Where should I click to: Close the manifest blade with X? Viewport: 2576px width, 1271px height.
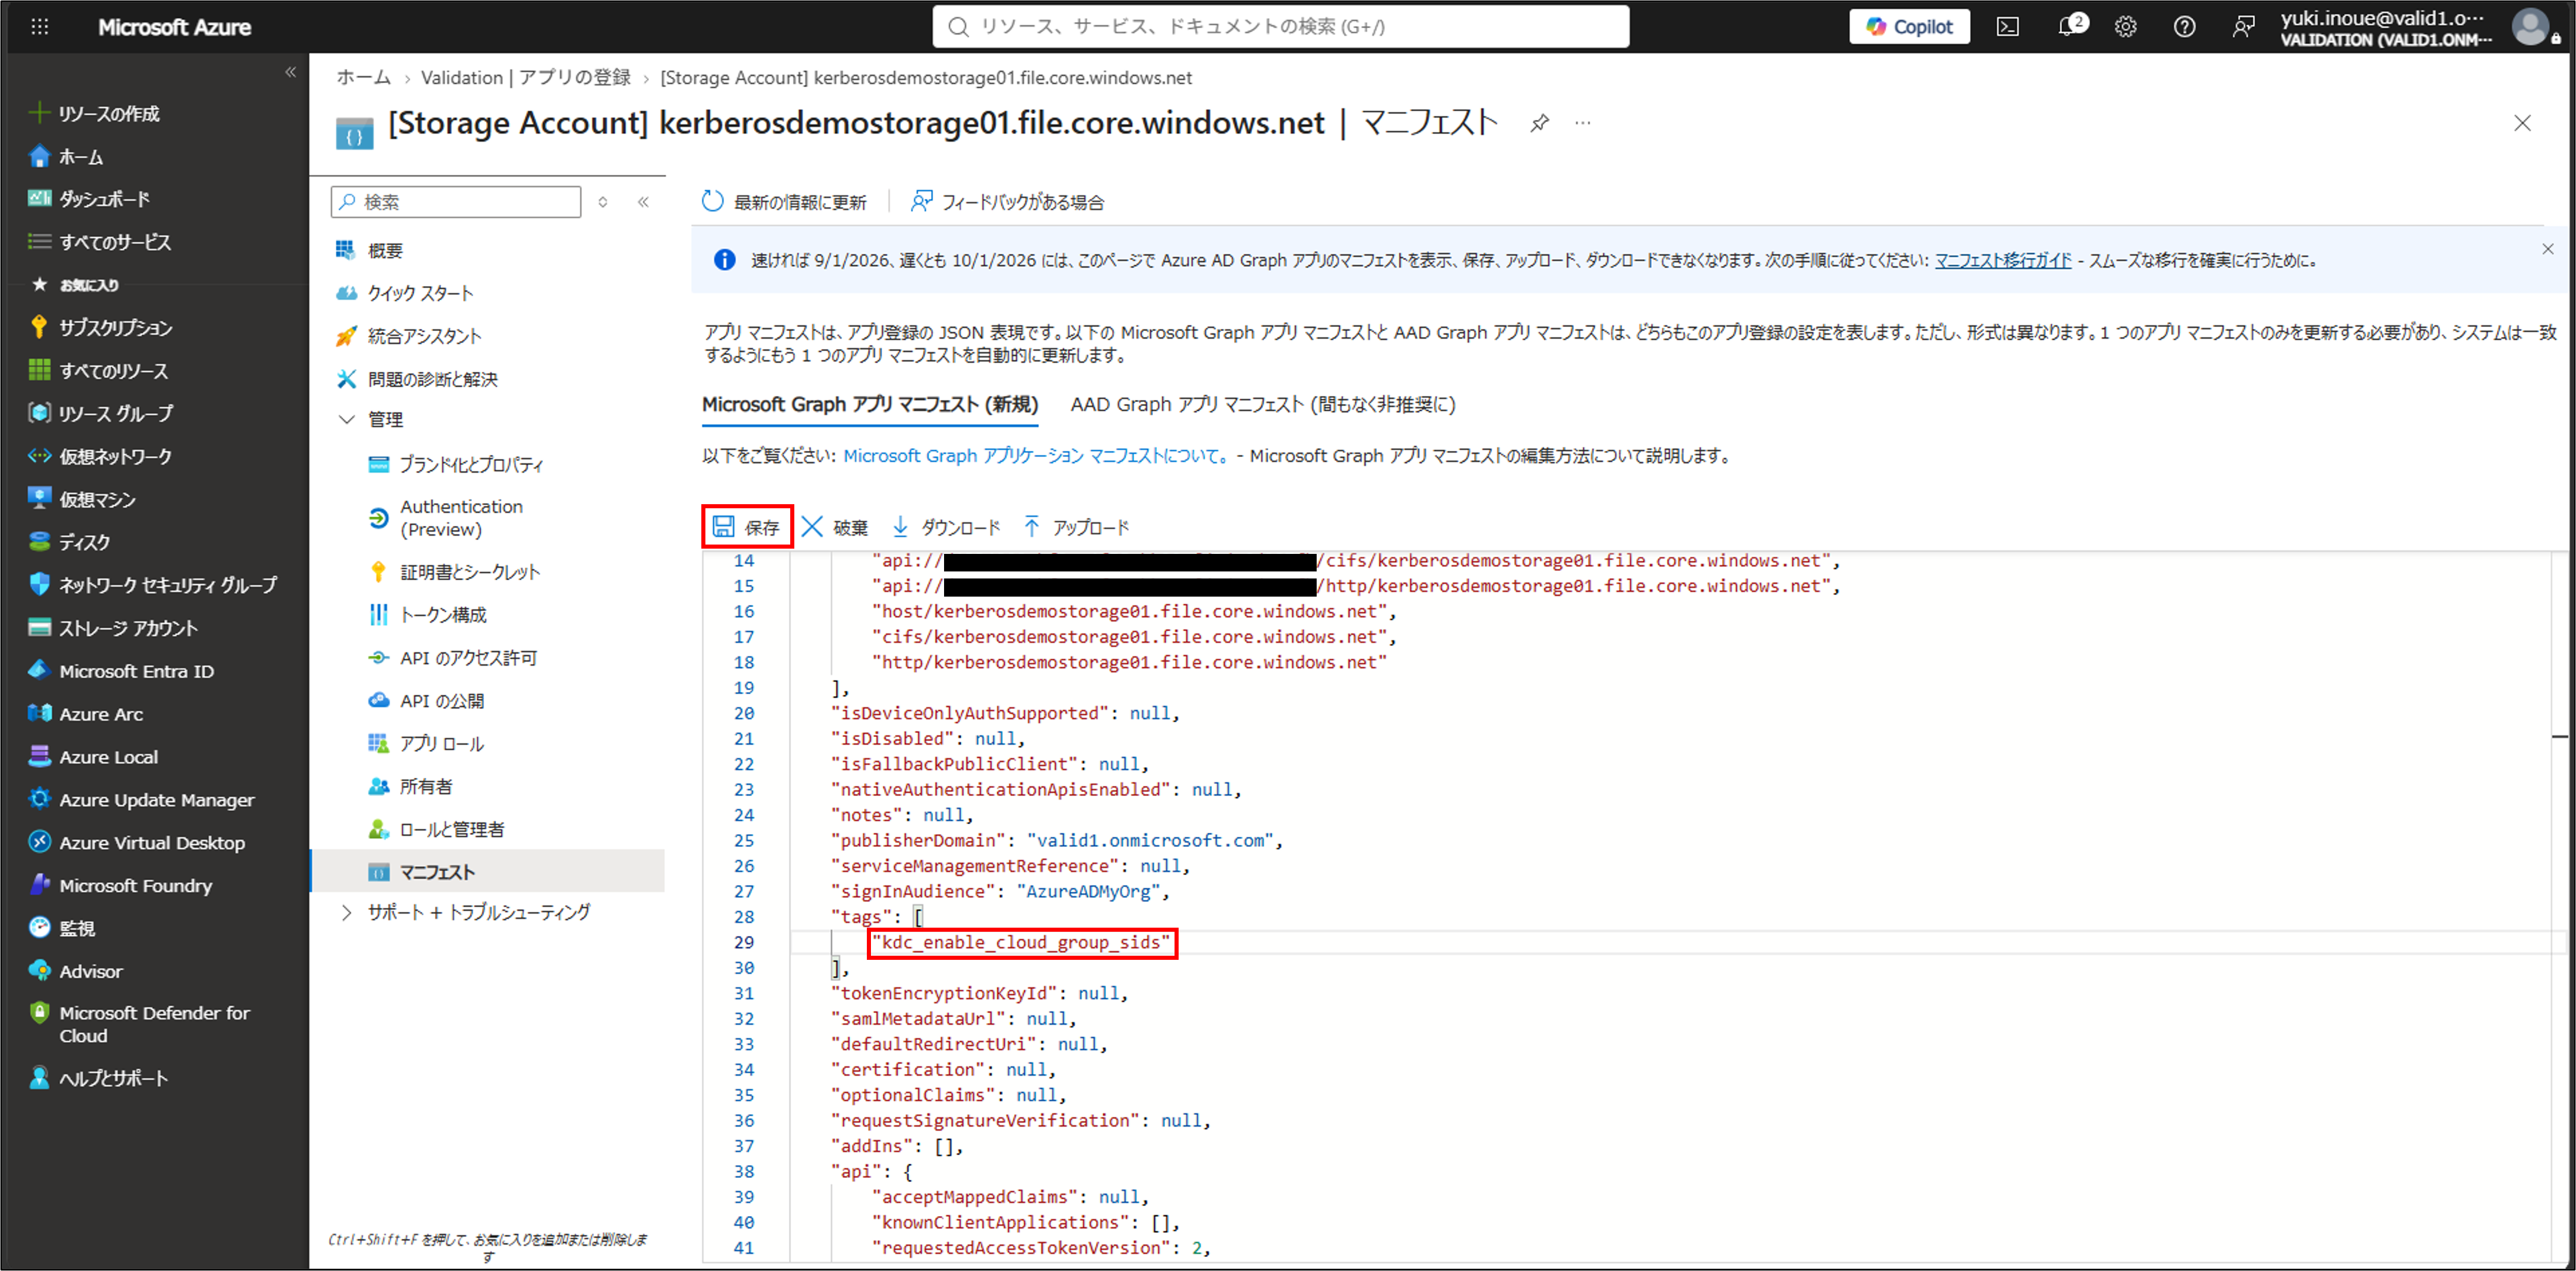2522,123
